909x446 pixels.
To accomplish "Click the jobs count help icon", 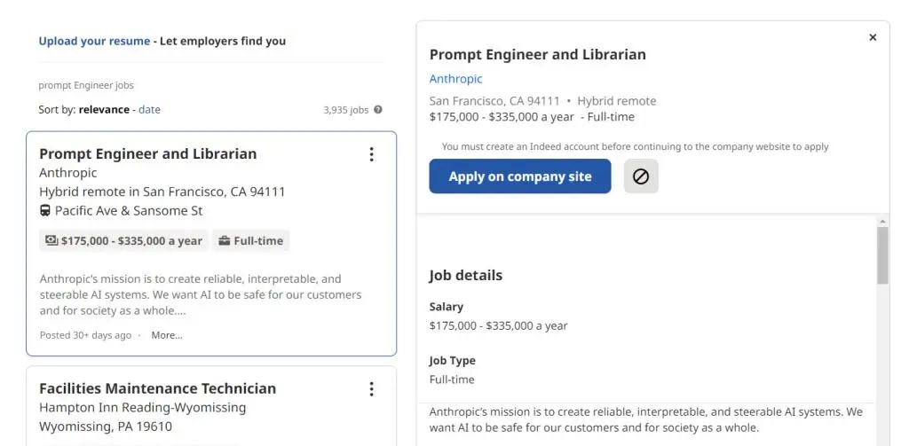I will pos(378,110).
